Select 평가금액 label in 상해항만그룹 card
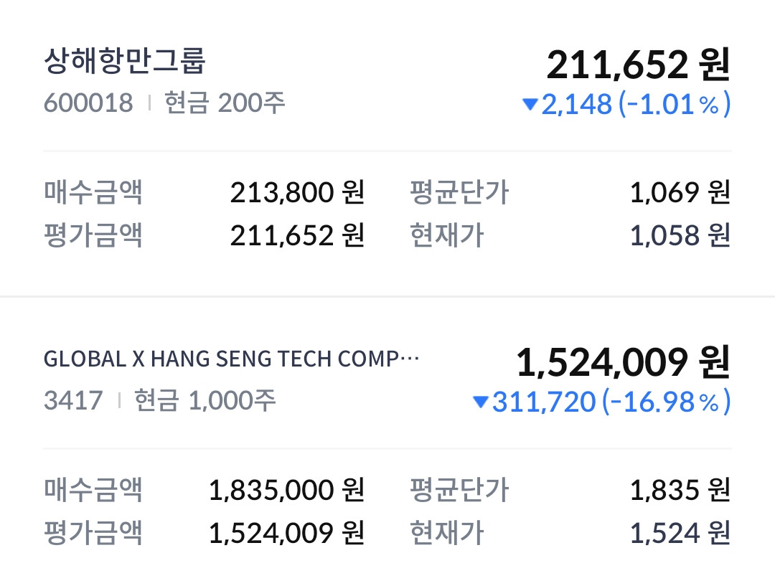The image size is (775, 586). point(93,235)
